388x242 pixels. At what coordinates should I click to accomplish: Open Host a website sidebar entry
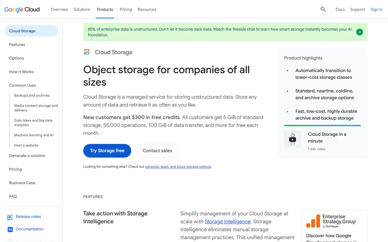tap(26, 145)
